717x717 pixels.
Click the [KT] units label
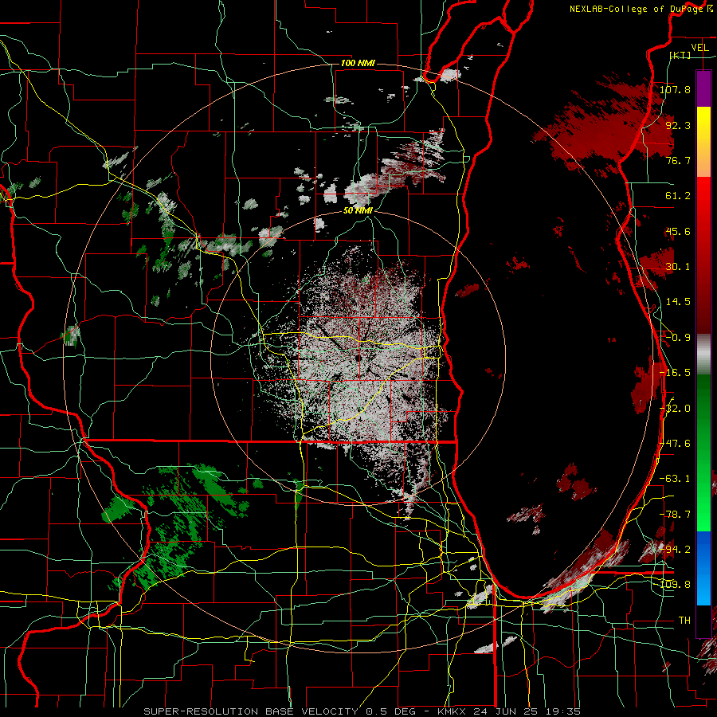click(680, 55)
